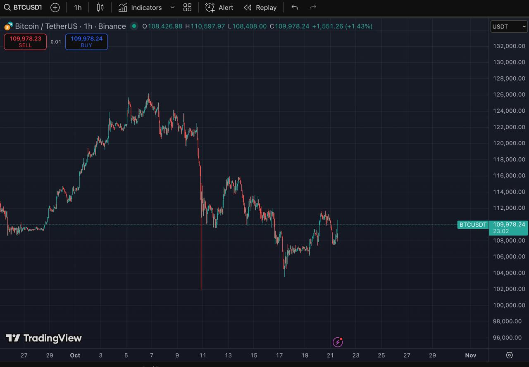Redo the last chart action
Image resolution: width=529 pixels, height=367 pixels.
tap(313, 7)
